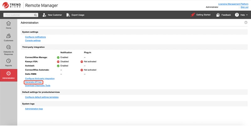
Task: Open Console settings link
Action: pyautogui.click(x=33, y=40)
